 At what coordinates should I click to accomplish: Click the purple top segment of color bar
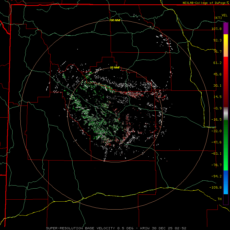coord(226,29)
